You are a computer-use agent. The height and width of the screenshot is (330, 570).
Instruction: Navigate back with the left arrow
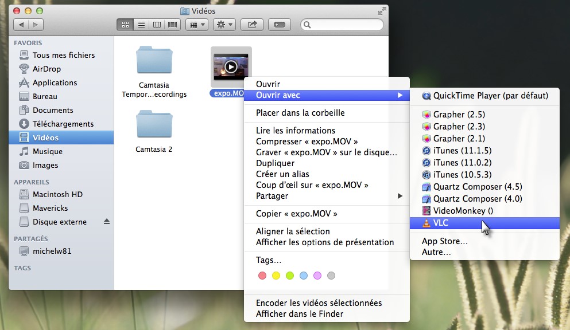pyautogui.click(x=21, y=25)
